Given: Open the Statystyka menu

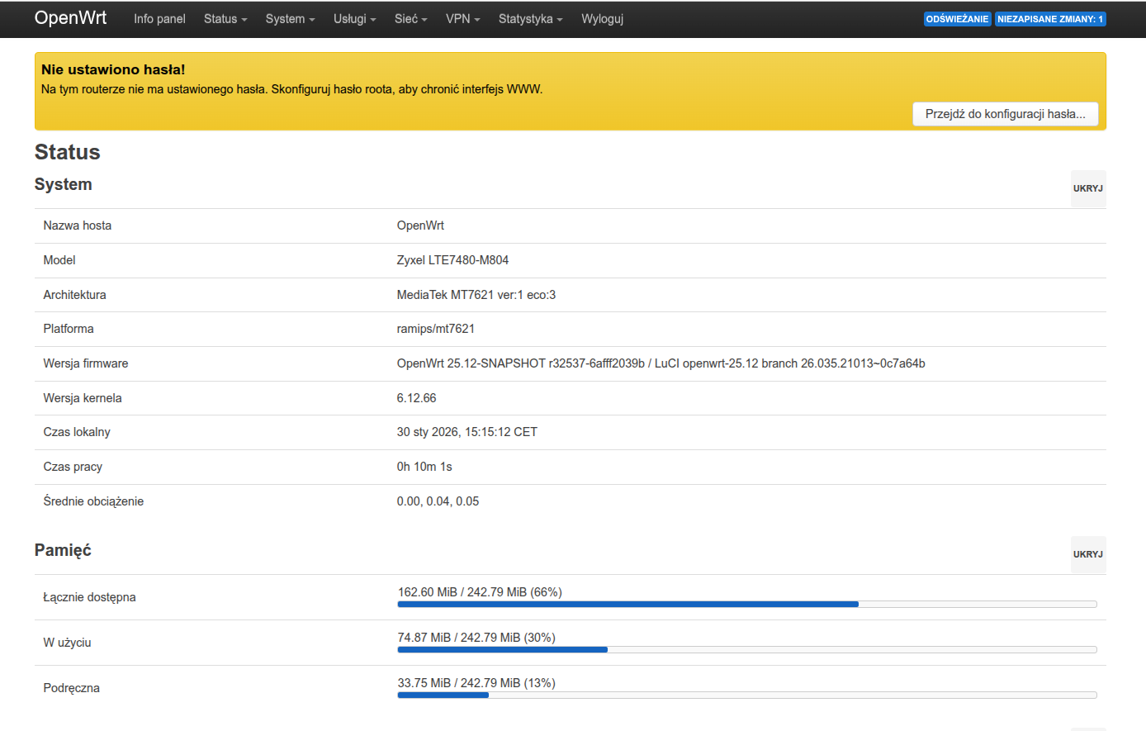Looking at the screenshot, I should pos(530,19).
